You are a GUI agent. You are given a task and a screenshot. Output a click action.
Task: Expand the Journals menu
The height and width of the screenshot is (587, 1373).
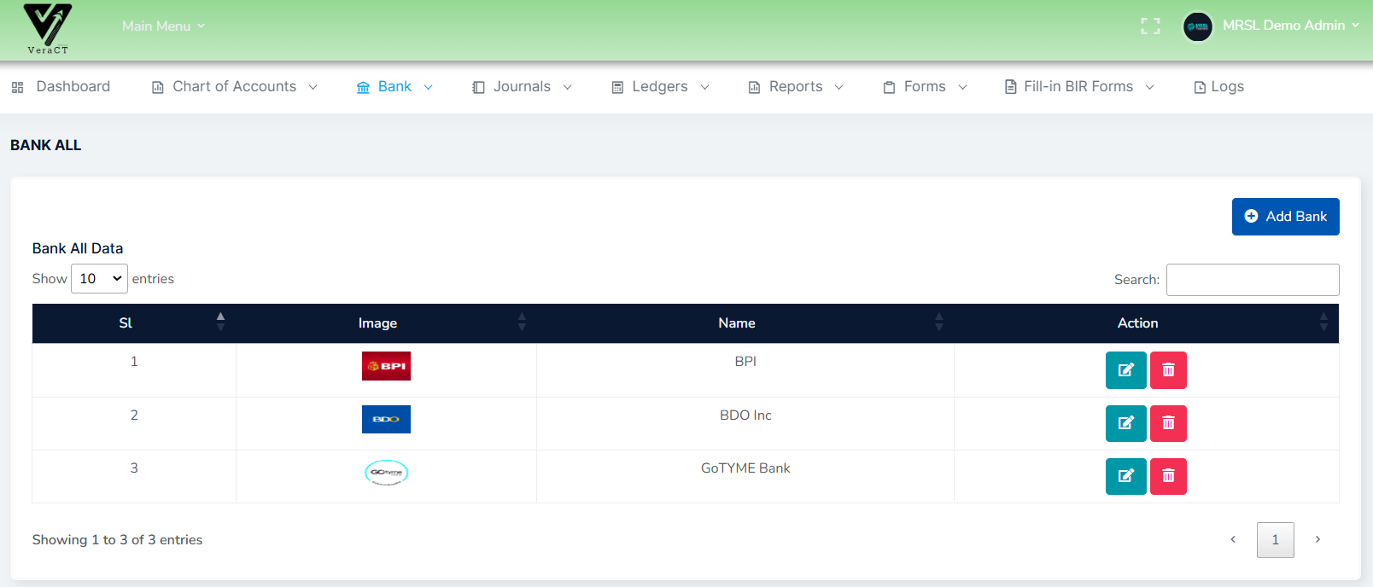pos(522,87)
